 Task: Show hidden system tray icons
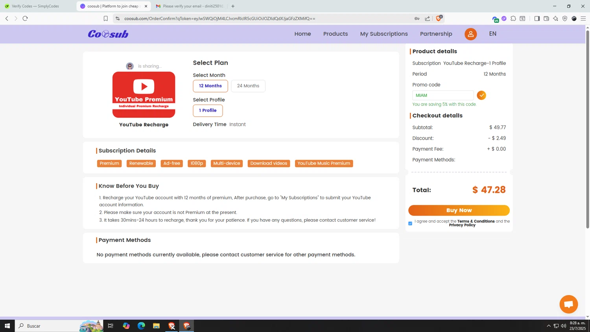coord(549,326)
